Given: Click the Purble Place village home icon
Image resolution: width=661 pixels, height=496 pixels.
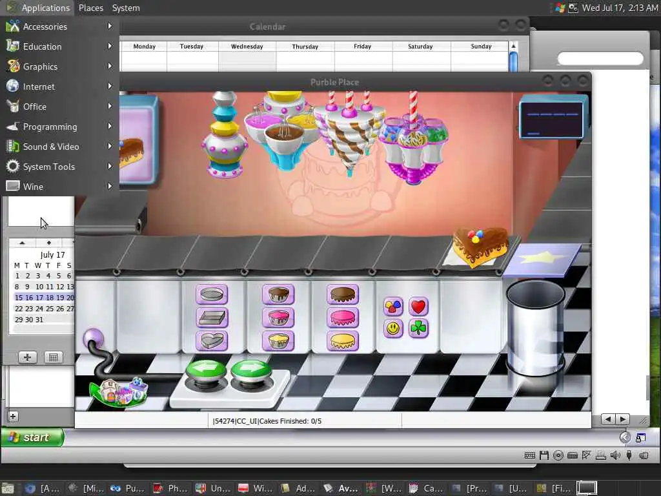Looking at the screenshot, I should tap(119, 391).
